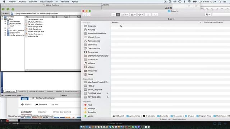Open Operaciones tab in MetaTrader terminal

[x=10, y=91]
